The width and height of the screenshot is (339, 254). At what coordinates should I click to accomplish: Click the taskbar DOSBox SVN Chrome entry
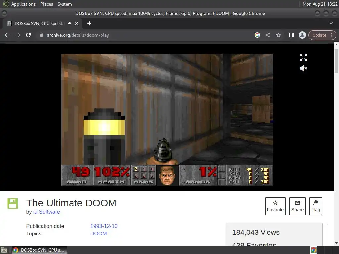pos(39,250)
